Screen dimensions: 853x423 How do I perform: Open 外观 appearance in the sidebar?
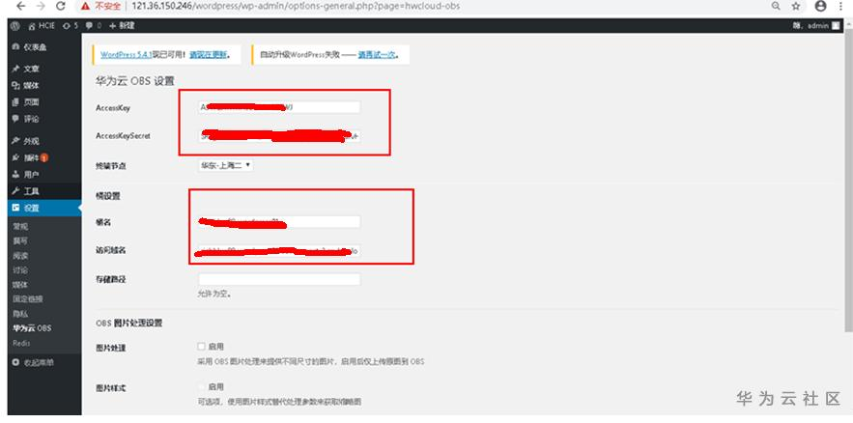pos(44,141)
